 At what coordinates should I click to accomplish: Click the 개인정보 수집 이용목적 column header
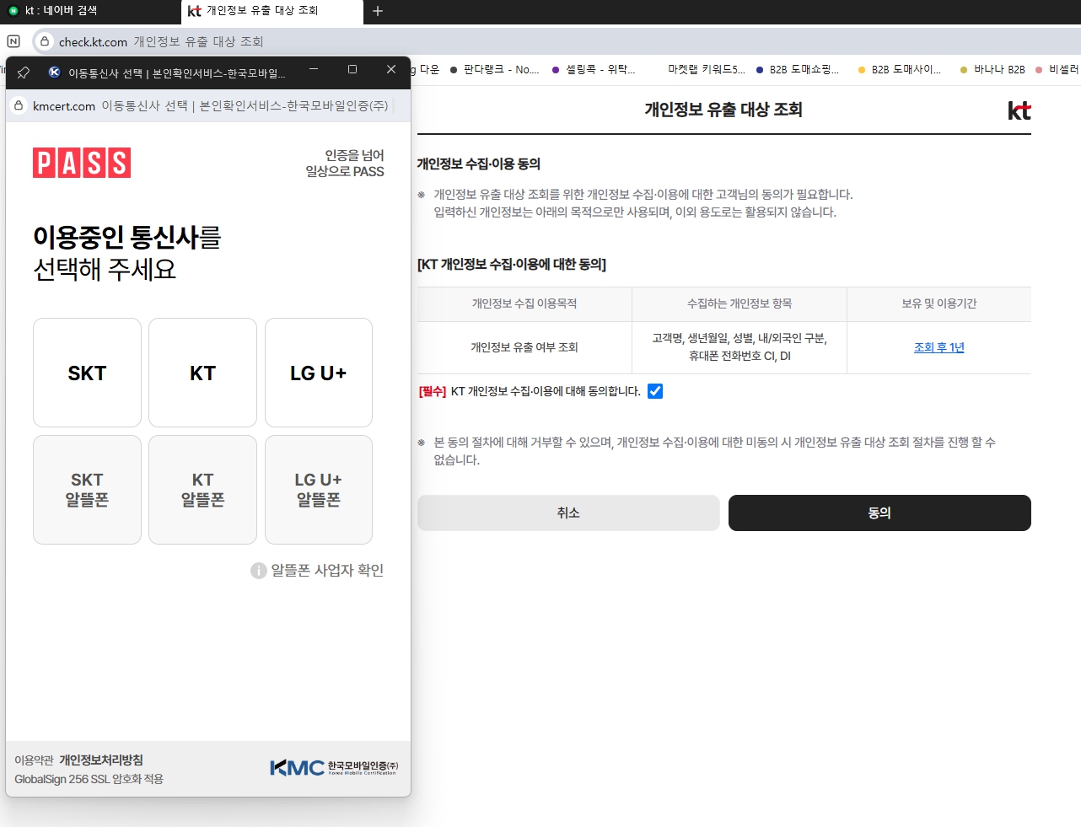click(x=524, y=303)
